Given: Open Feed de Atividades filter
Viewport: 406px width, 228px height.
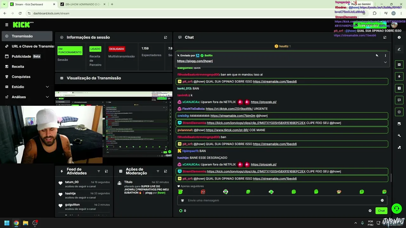Looking at the screenshot, I should point(99,171).
